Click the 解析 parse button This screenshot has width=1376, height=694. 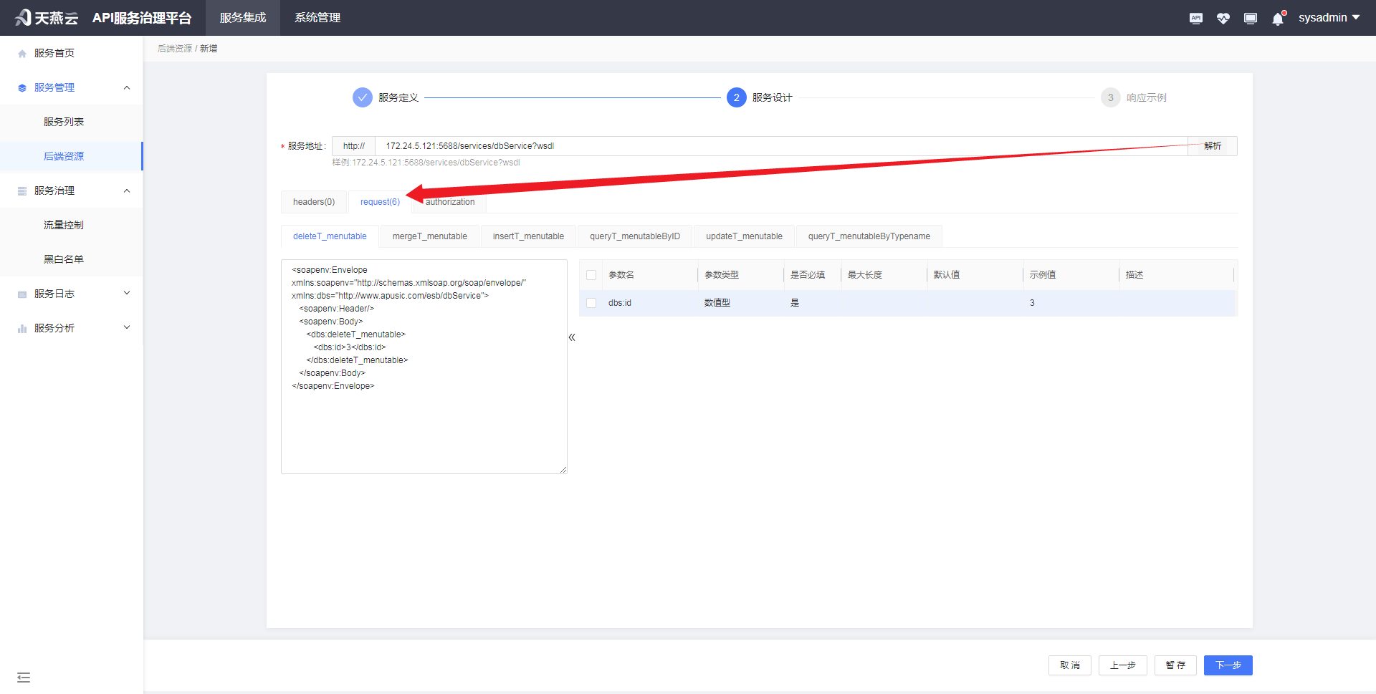(1213, 145)
